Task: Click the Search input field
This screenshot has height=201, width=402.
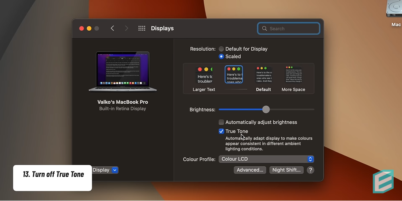Action: (x=288, y=28)
